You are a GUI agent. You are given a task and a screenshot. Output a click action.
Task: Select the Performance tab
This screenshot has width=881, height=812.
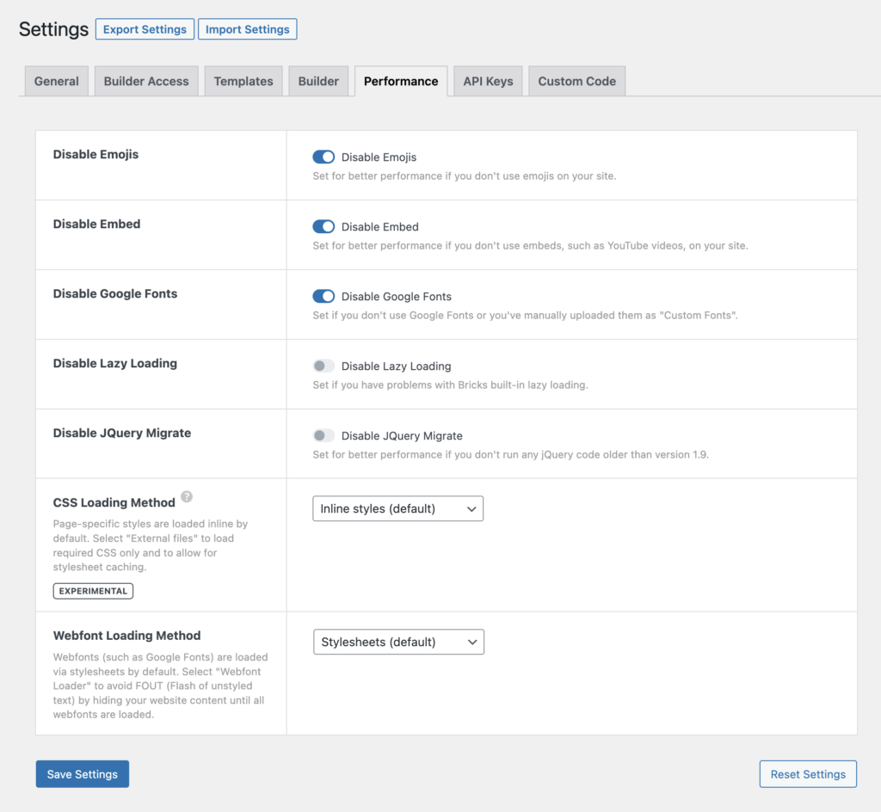coord(401,82)
